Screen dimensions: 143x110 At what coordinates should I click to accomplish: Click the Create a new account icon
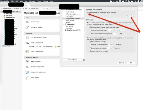(x=27, y=43)
